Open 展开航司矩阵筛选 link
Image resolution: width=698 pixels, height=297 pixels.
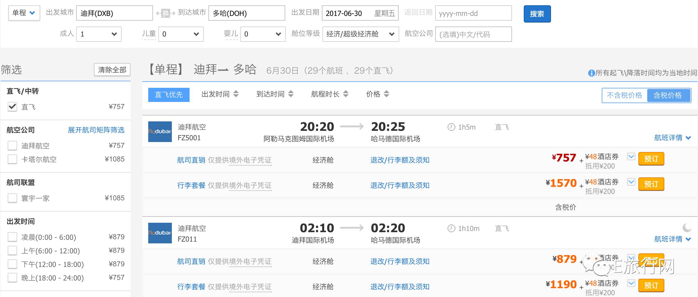click(x=96, y=130)
